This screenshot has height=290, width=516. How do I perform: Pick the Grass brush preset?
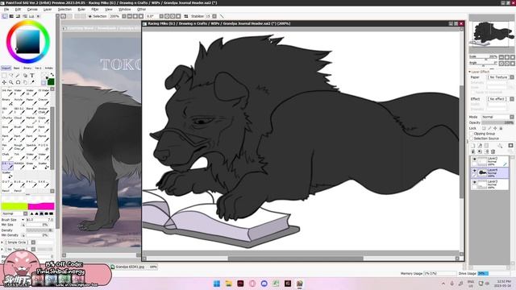[x=32, y=165]
